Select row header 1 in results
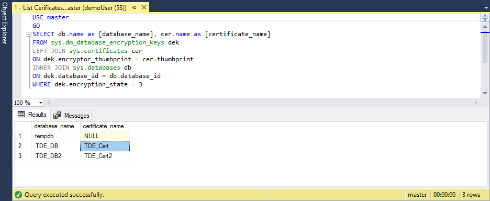This screenshot has height=201, width=490. pyautogui.click(x=24, y=136)
